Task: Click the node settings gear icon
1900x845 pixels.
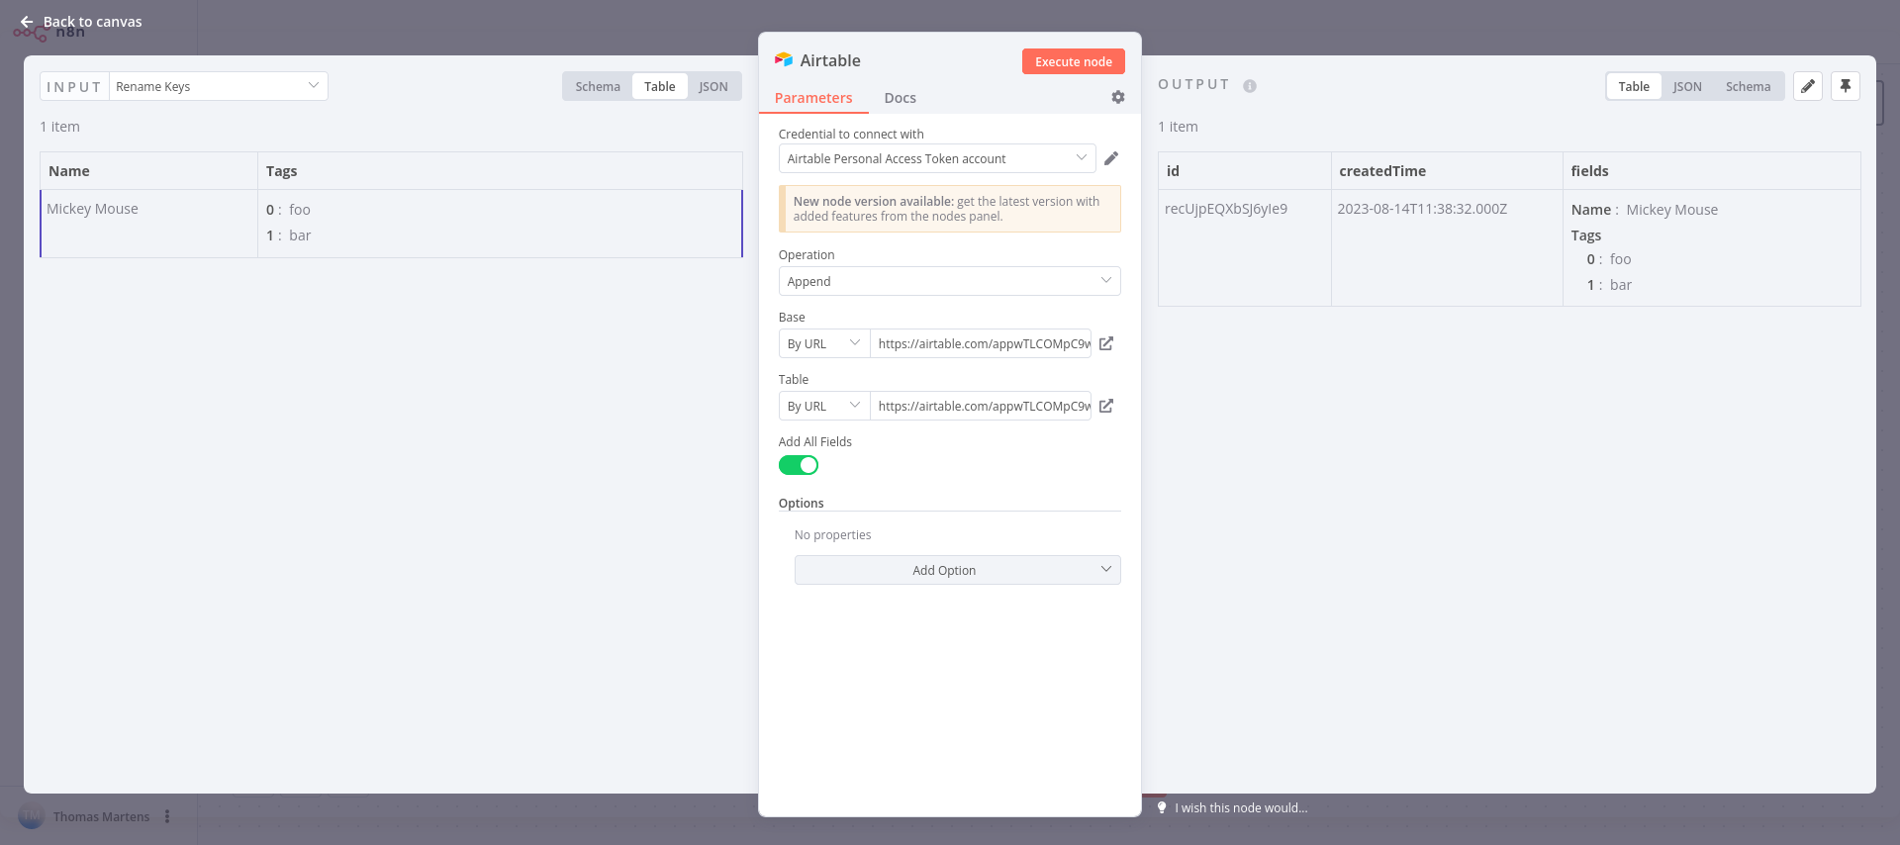Action: coord(1117,97)
